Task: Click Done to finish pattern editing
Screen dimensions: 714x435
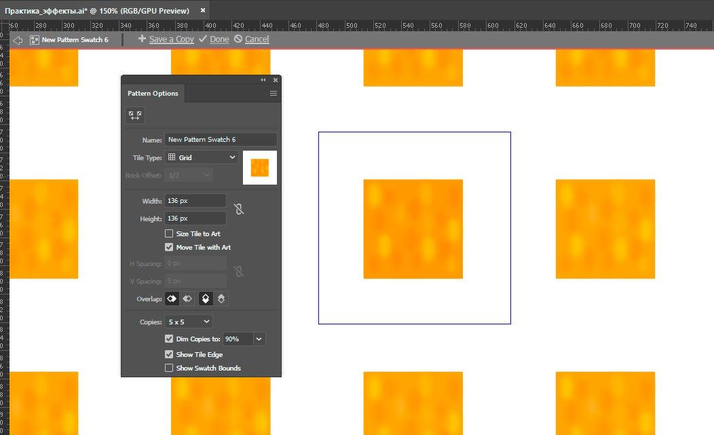Action: [x=219, y=39]
